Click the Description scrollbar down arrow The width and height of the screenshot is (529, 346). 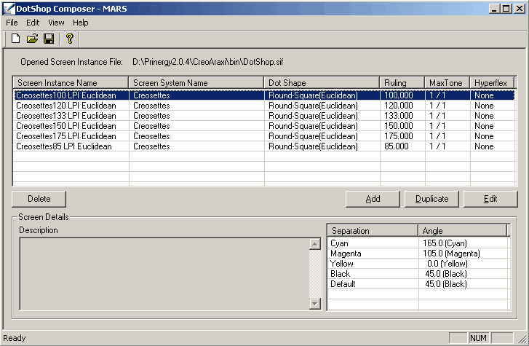[314, 304]
